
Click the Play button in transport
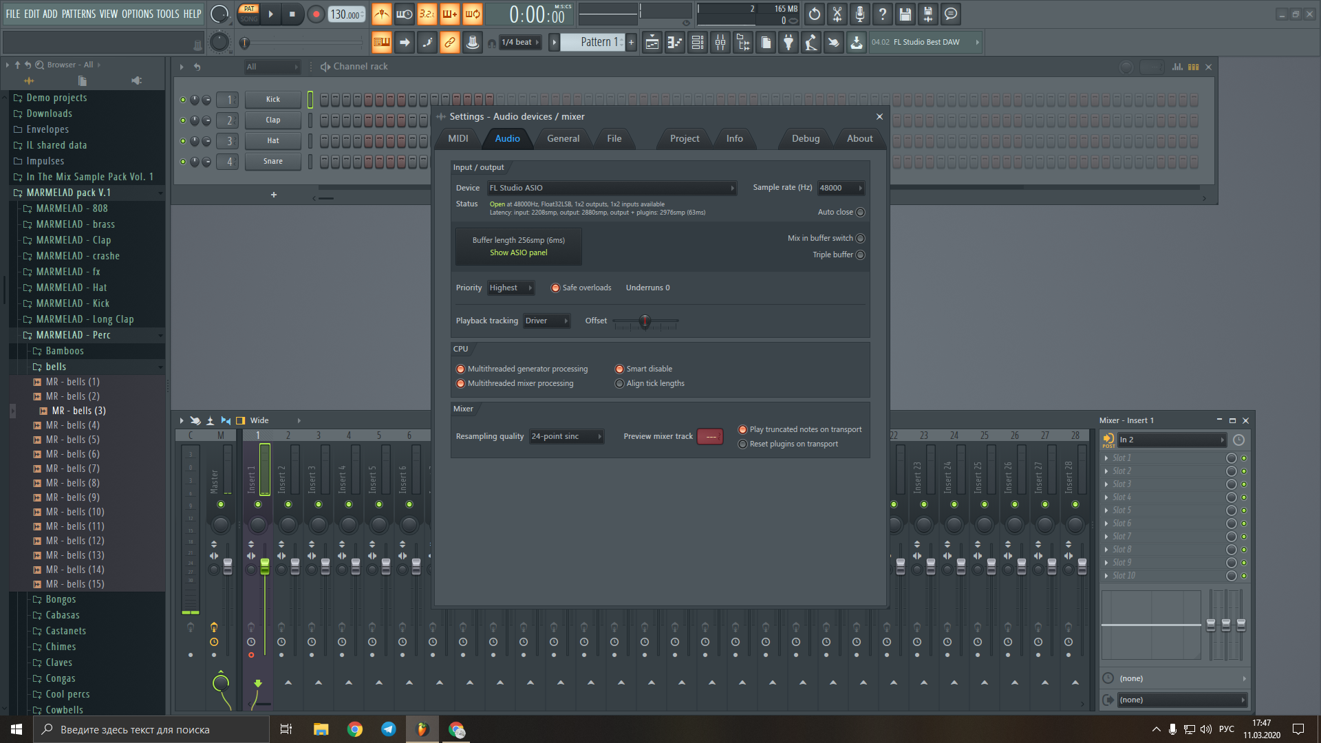pos(270,14)
